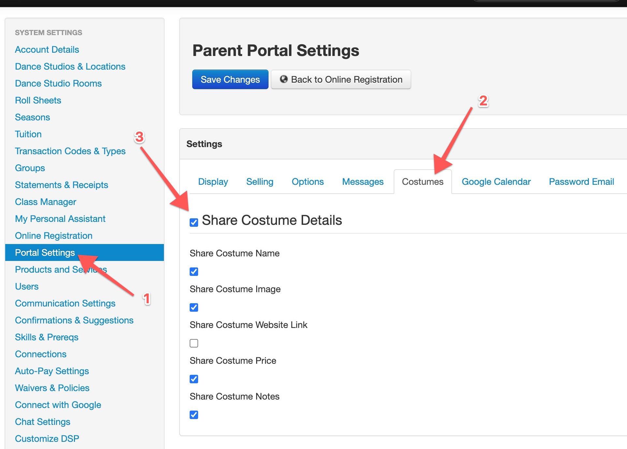Screen dimensions: 627x449
Task: Select Portal Settings in the sidebar
Action: click(x=45, y=252)
